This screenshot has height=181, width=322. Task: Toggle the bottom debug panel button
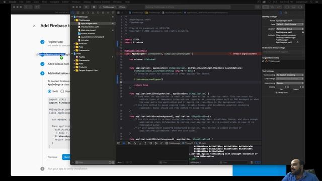[294, 7]
